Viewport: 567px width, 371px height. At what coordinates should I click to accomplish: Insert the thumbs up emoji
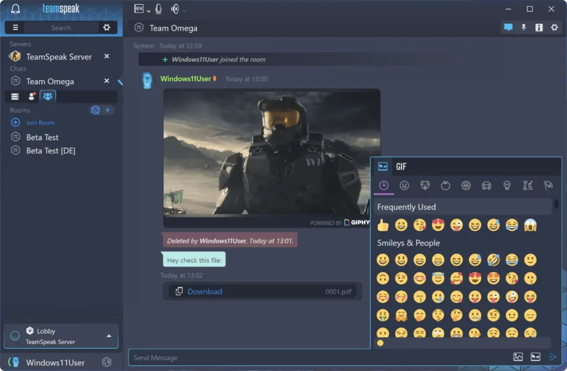pos(383,225)
